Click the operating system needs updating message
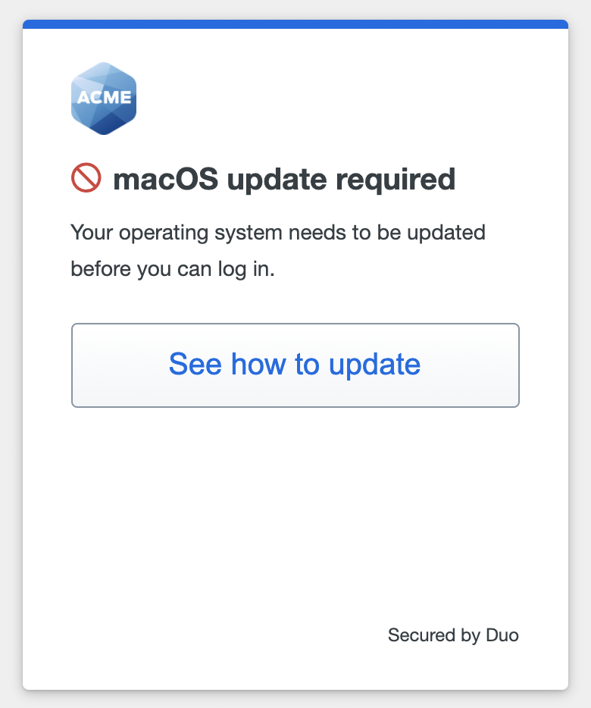The image size is (591, 708). 277,251
